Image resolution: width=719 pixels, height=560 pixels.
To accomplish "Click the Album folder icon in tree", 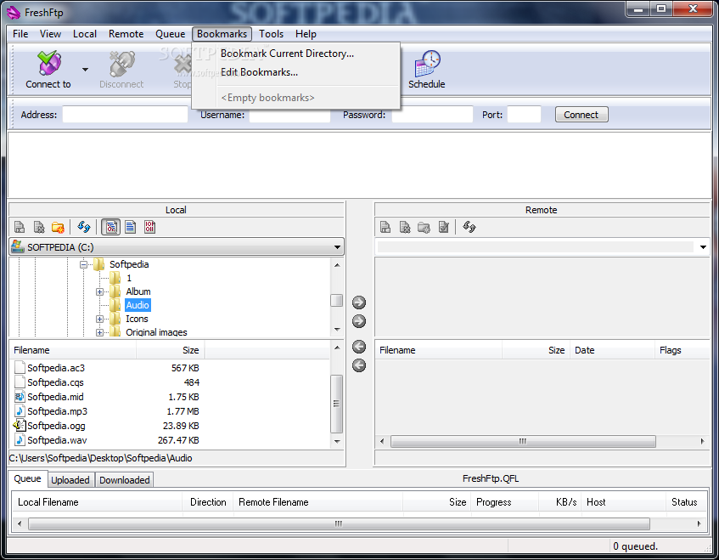I will pyautogui.click(x=115, y=291).
